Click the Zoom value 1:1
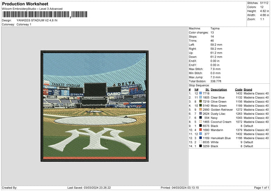Screen dimensions: 271x191 pyautogui.click(x=262, y=19)
